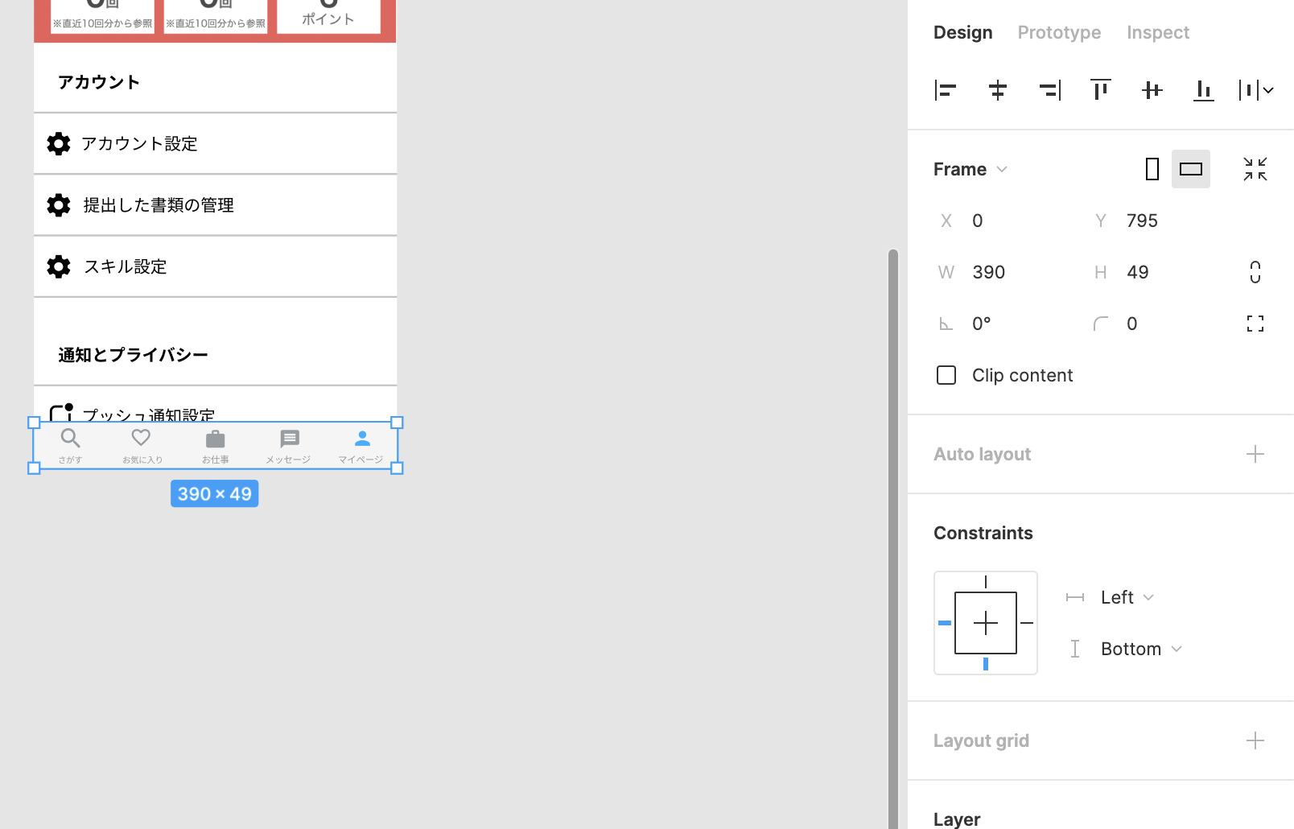Add a Layout grid with the plus button
The image size is (1294, 829).
(1255, 740)
